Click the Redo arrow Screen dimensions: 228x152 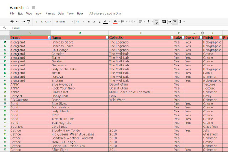[x=23, y=22]
